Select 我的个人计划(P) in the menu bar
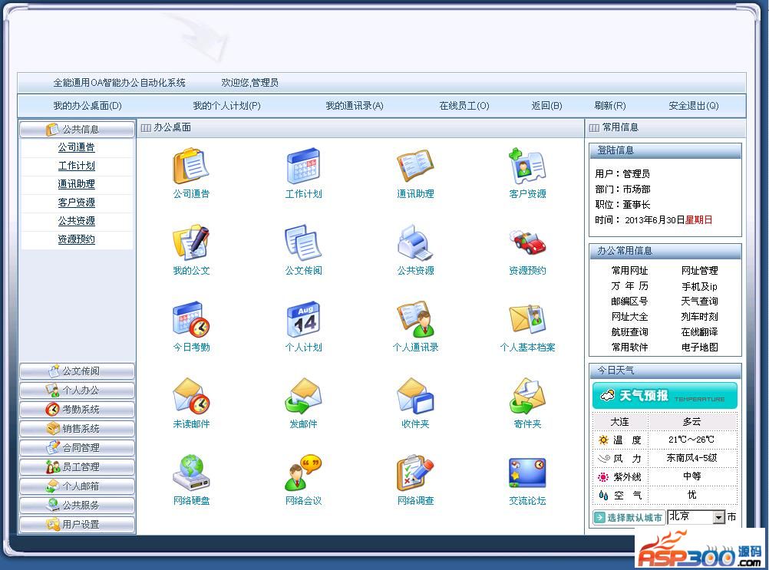The height and width of the screenshot is (570, 769). tap(226, 106)
